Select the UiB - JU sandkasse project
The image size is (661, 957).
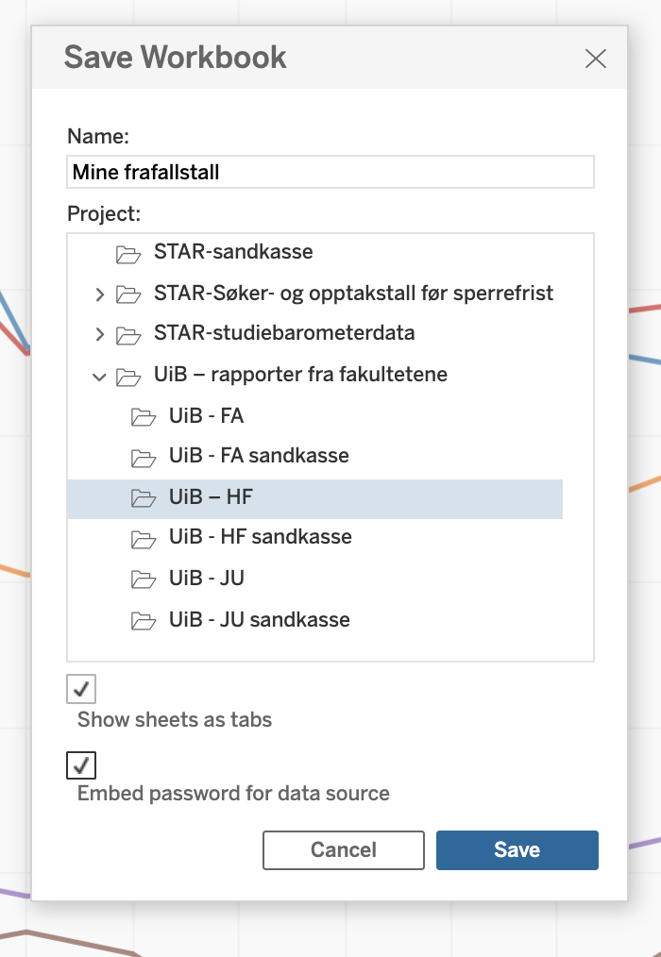[260, 620]
